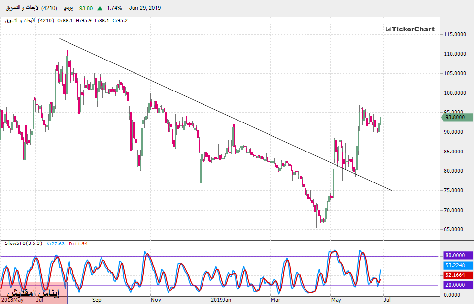
Task: Click the Jun 29, 2019 date in header
Action: coord(145,8)
